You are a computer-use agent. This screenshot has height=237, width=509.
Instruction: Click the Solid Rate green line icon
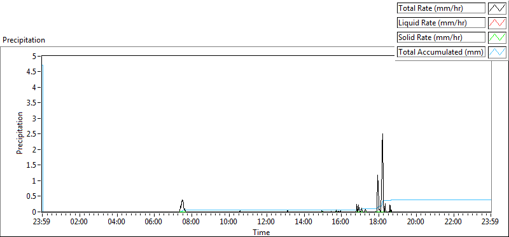click(498, 37)
